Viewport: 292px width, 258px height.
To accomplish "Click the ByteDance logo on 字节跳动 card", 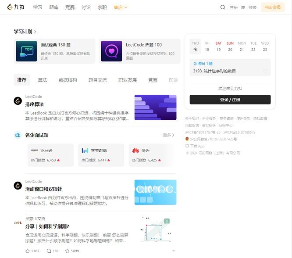I will point(85,150).
